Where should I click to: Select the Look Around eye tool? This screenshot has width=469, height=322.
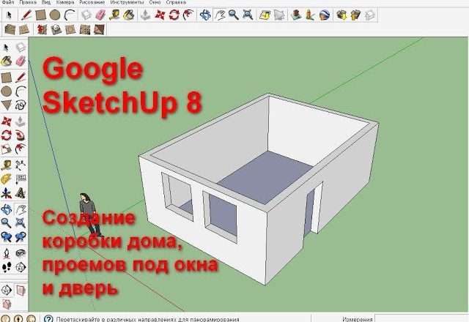coord(21,254)
